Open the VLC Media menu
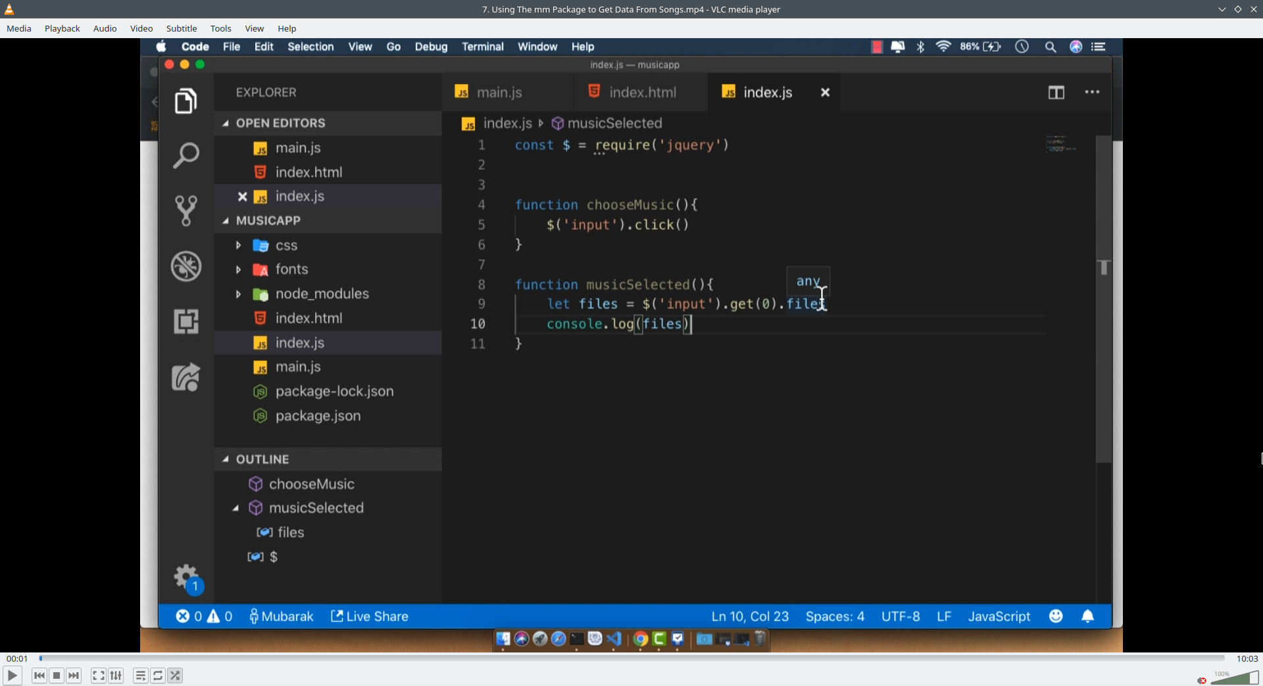1263x686 pixels. click(19, 28)
